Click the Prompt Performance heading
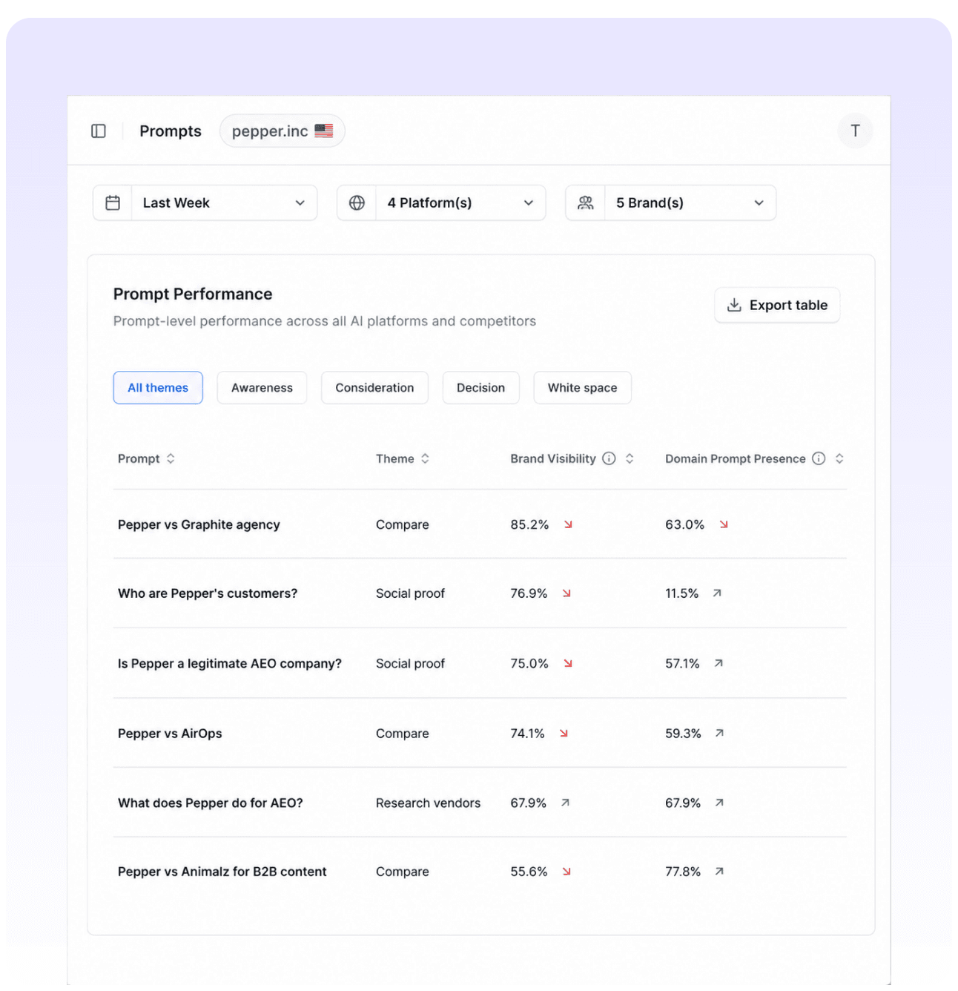The width and height of the screenshot is (958, 991). coord(193,294)
